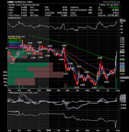The height and width of the screenshot is (132, 129).
Task: Click the 0.381 low price label
Action: (12, 63)
